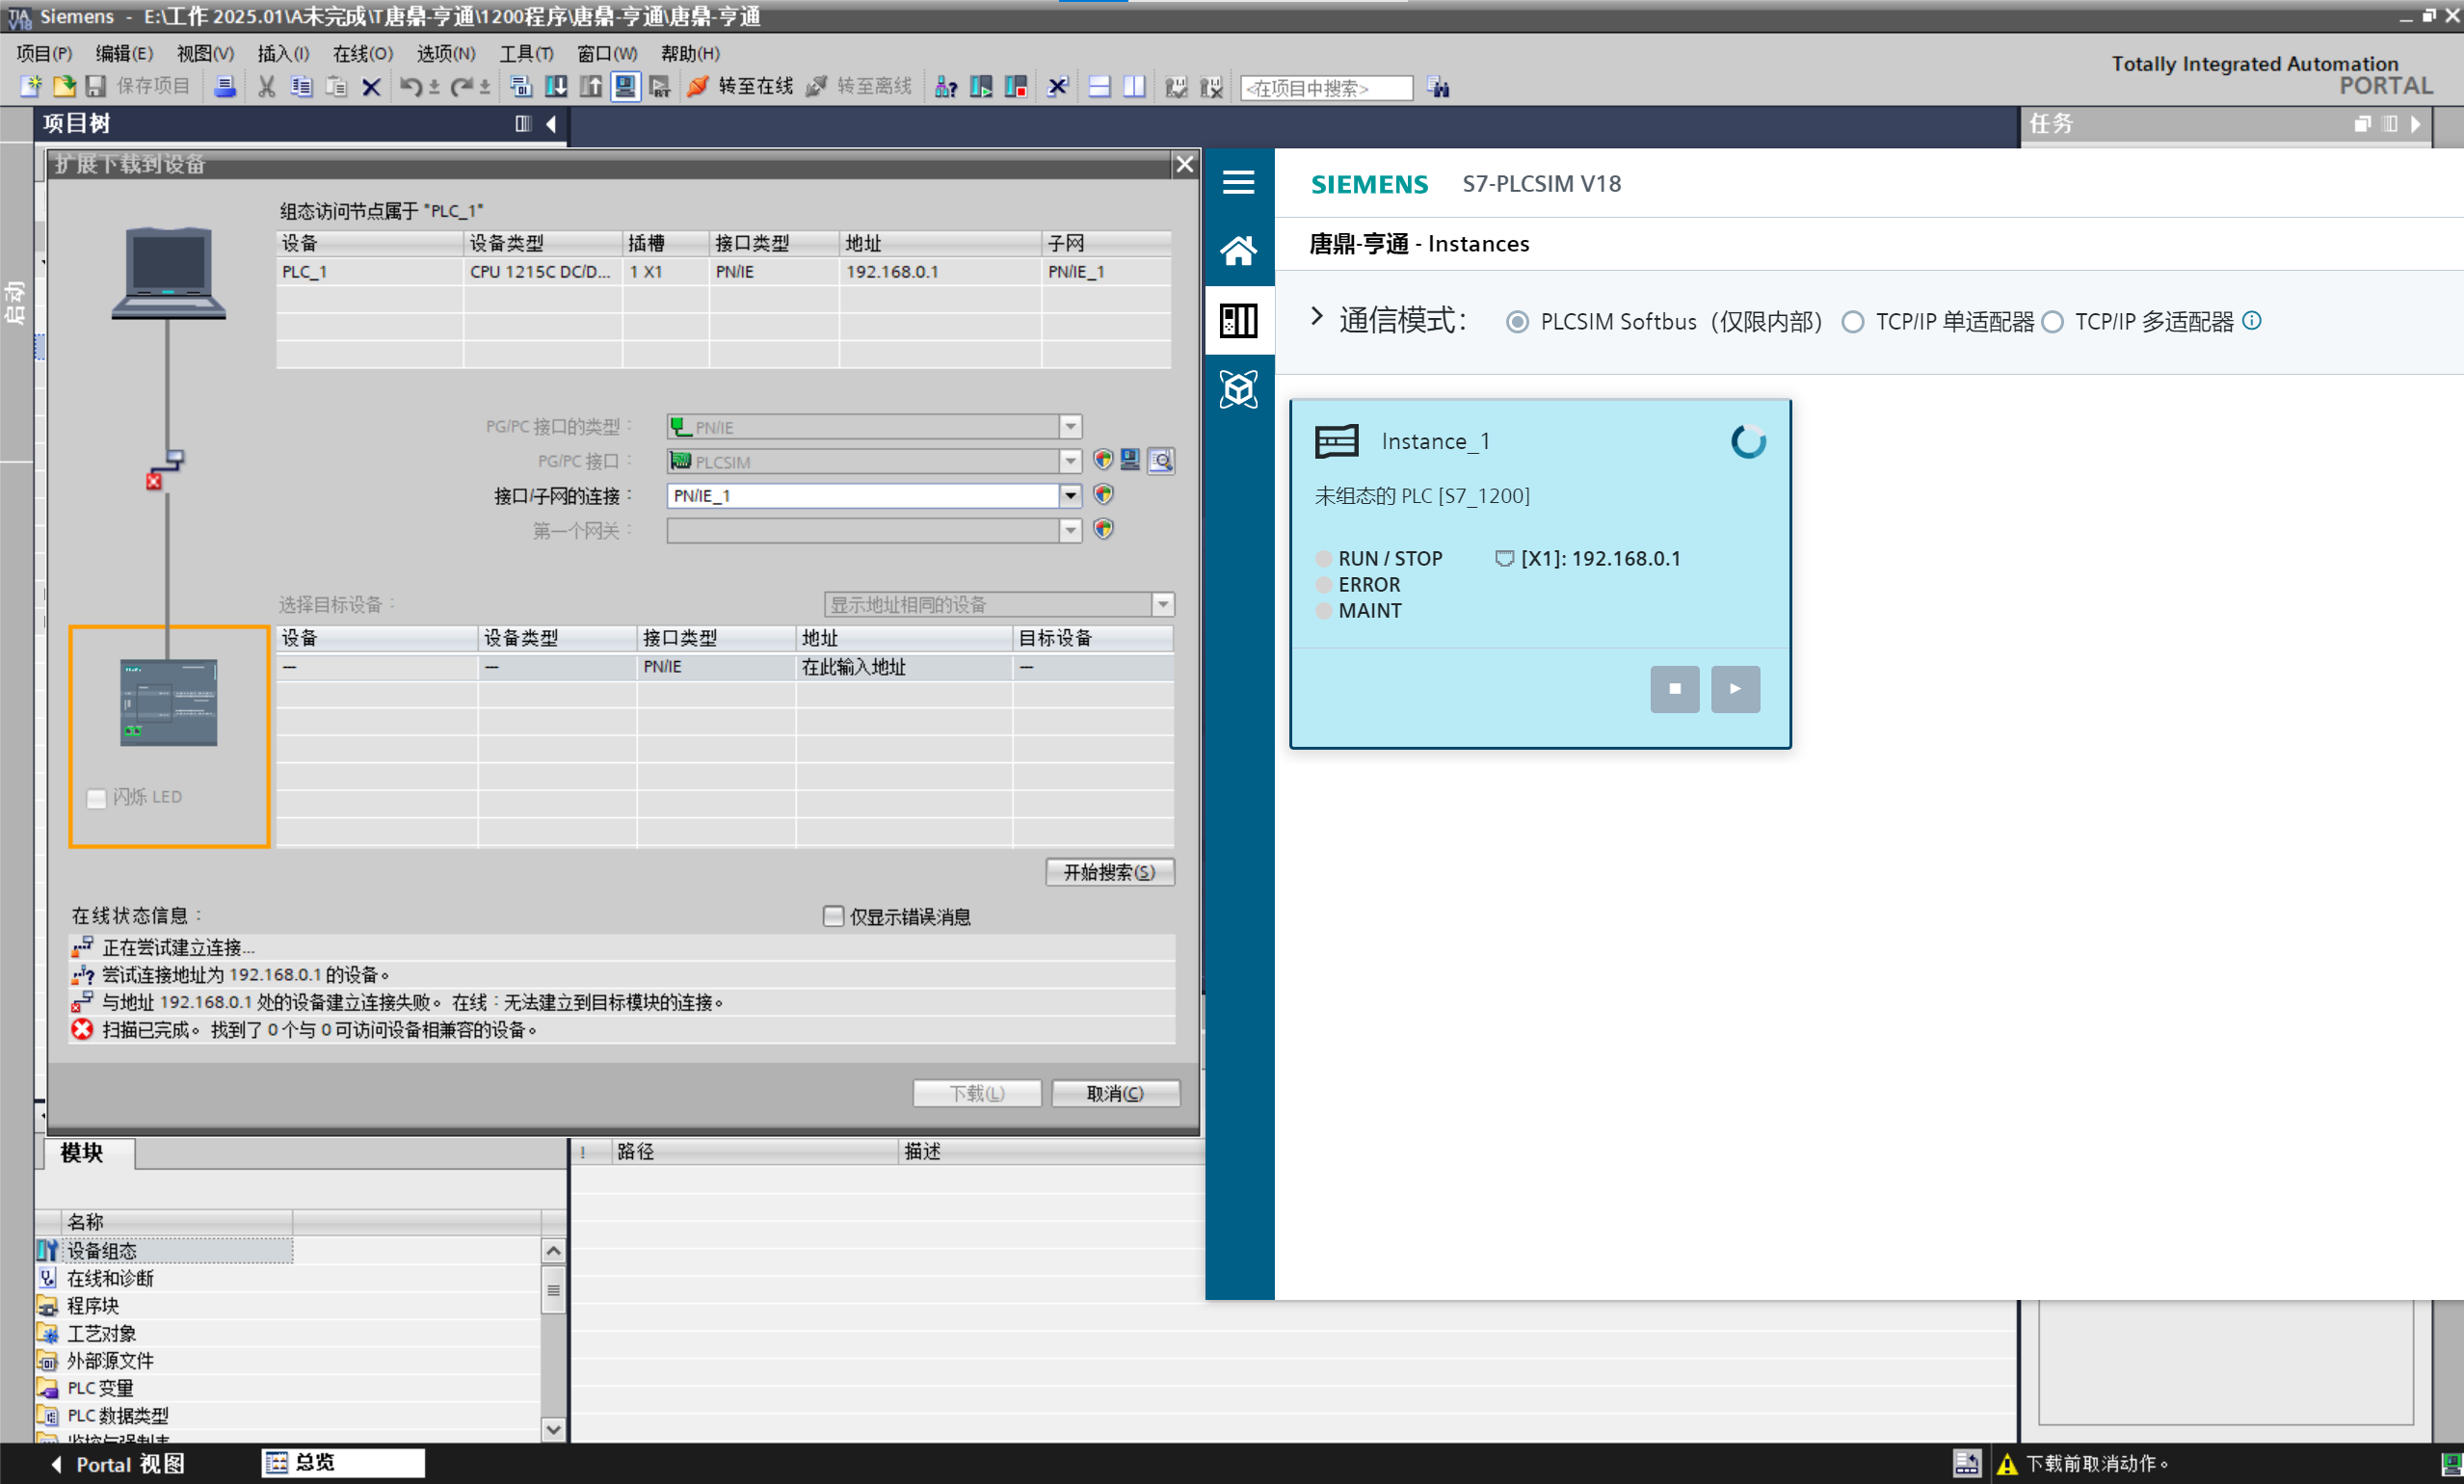Image resolution: width=2464 pixels, height=1484 pixels.
Task: Click the PLCSIM cube workspace sidebar icon
Action: (1238, 389)
